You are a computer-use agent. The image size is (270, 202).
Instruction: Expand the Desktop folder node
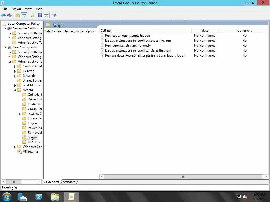click(15, 71)
